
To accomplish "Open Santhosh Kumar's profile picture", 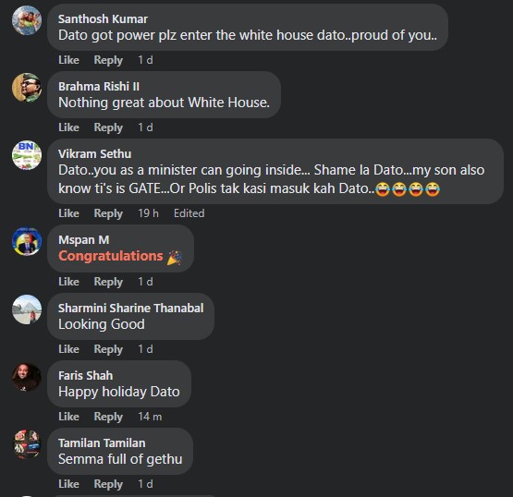I will (x=27, y=20).
